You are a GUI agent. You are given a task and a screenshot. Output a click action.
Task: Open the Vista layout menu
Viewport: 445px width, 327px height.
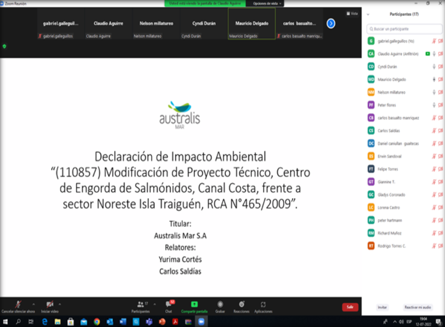pyautogui.click(x=352, y=14)
